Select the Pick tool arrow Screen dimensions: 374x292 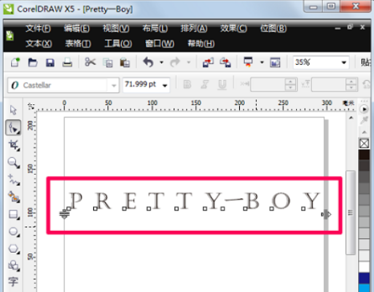click(x=13, y=110)
